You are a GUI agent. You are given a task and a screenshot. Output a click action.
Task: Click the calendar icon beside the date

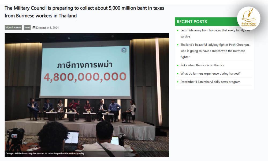(34, 28)
